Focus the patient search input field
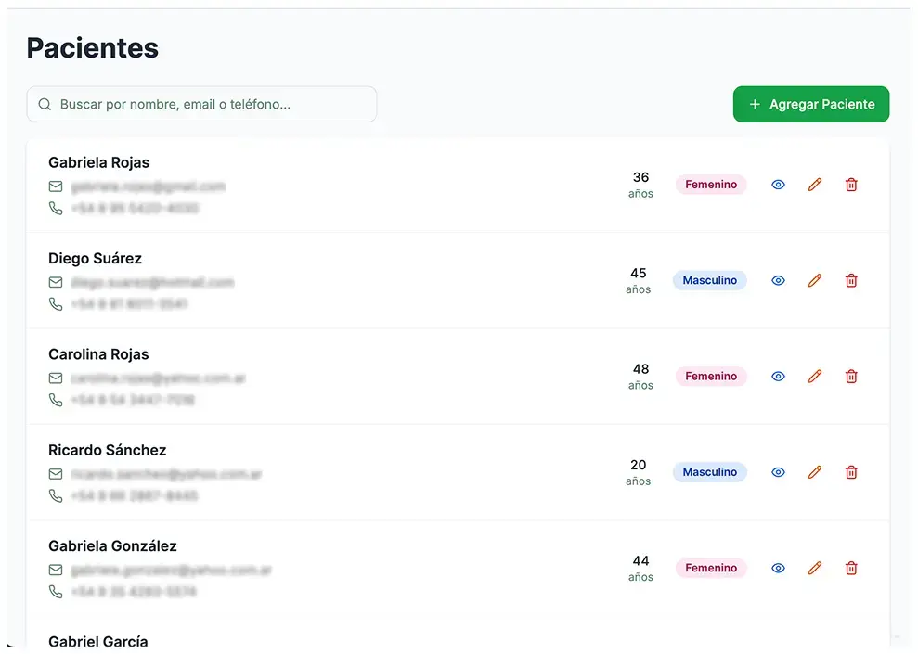 click(213, 105)
